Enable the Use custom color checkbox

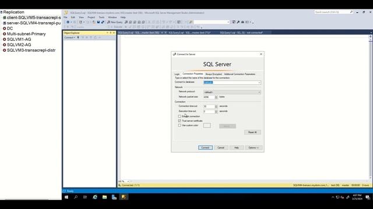pos(180,125)
